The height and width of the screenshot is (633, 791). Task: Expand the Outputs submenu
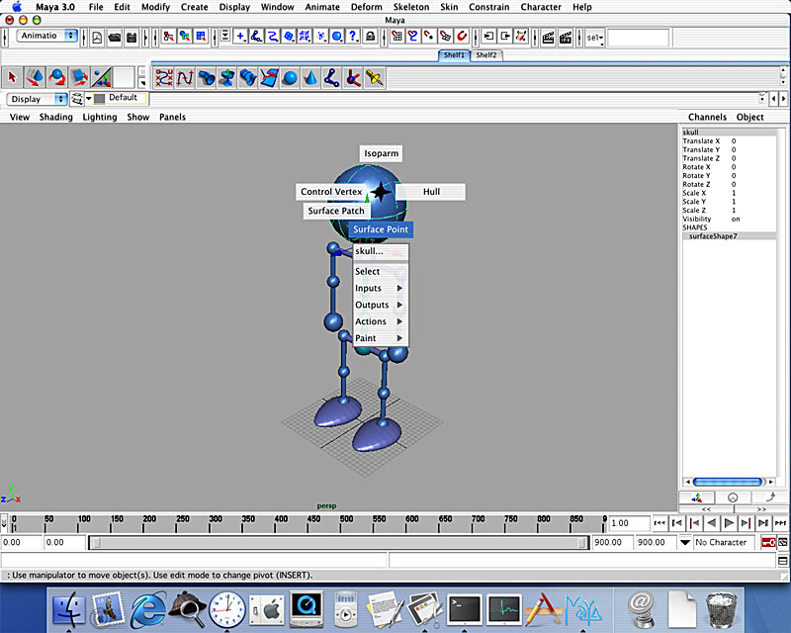379,305
